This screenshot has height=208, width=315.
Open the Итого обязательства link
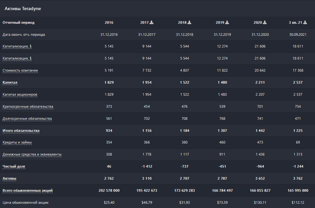tap(21, 131)
